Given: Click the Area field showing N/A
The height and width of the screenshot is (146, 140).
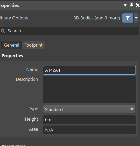Looking at the screenshot, I should [x=89, y=130].
